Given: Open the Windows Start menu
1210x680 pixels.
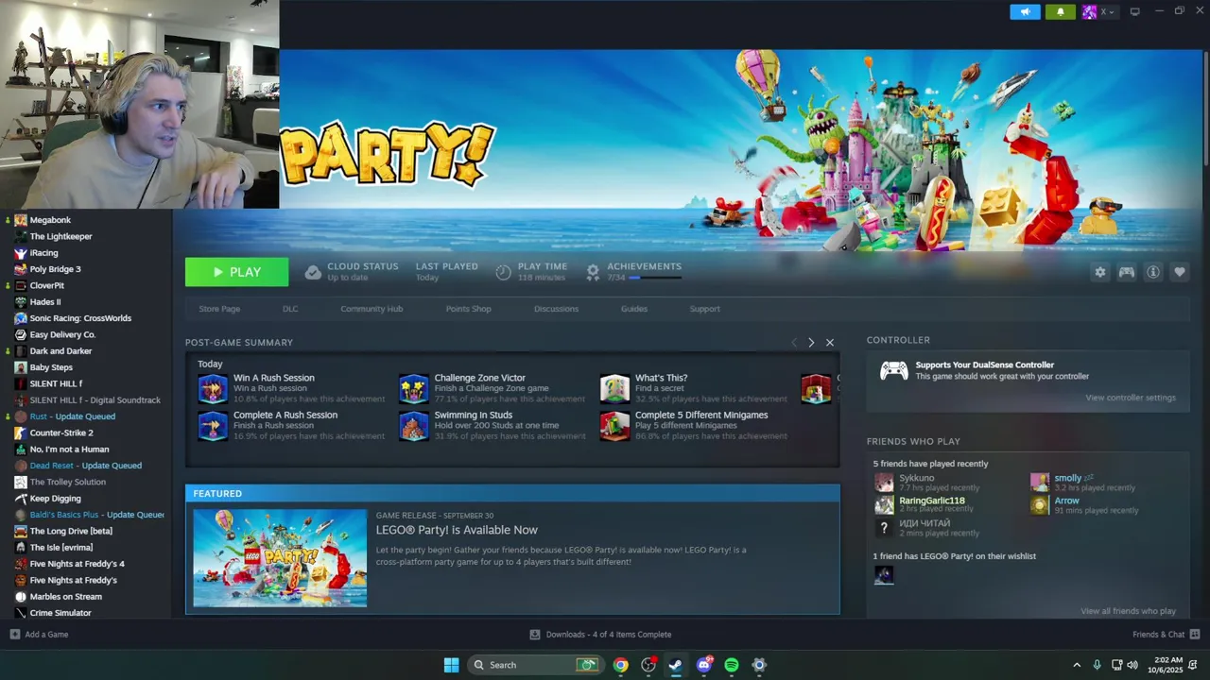Looking at the screenshot, I should pyautogui.click(x=451, y=665).
